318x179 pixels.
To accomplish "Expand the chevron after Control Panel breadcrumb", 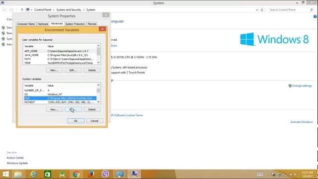I will 54,10.
